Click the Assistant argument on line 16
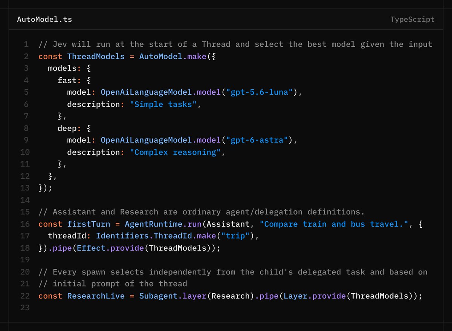This screenshot has height=331, width=452. (x=228, y=224)
